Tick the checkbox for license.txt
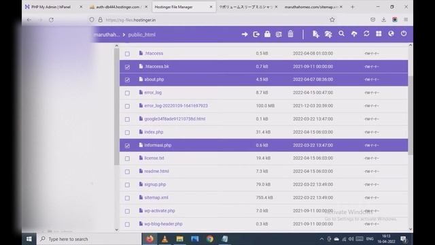435x245 pixels. click(127, 159)
